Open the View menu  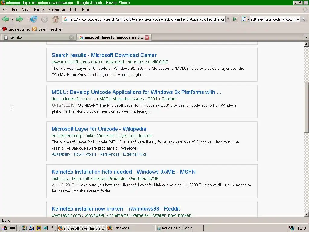pyautogui.click(x=26, y=10)
